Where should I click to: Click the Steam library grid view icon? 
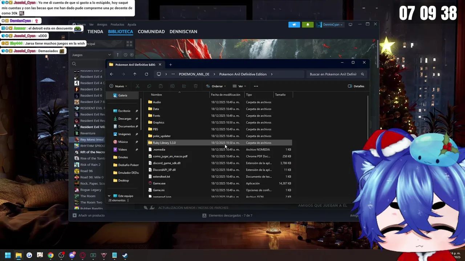point(129,43)
